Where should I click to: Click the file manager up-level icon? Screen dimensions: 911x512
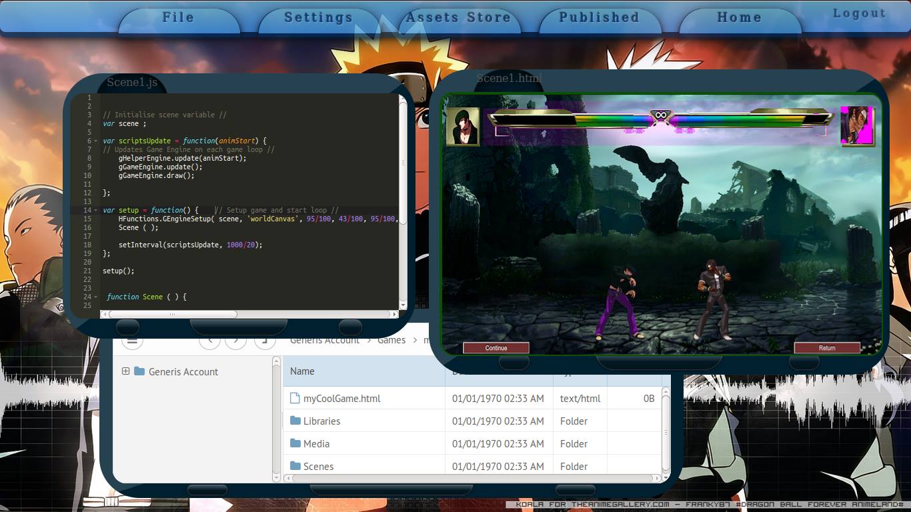pyautogui.click(x=265, y=340)
